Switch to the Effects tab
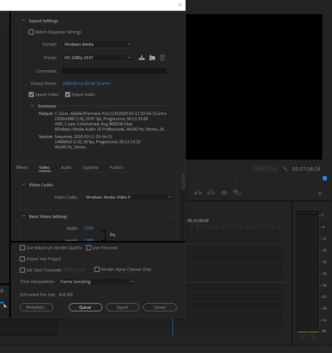This screenshot has height=353, width=332. coord(22,167)
